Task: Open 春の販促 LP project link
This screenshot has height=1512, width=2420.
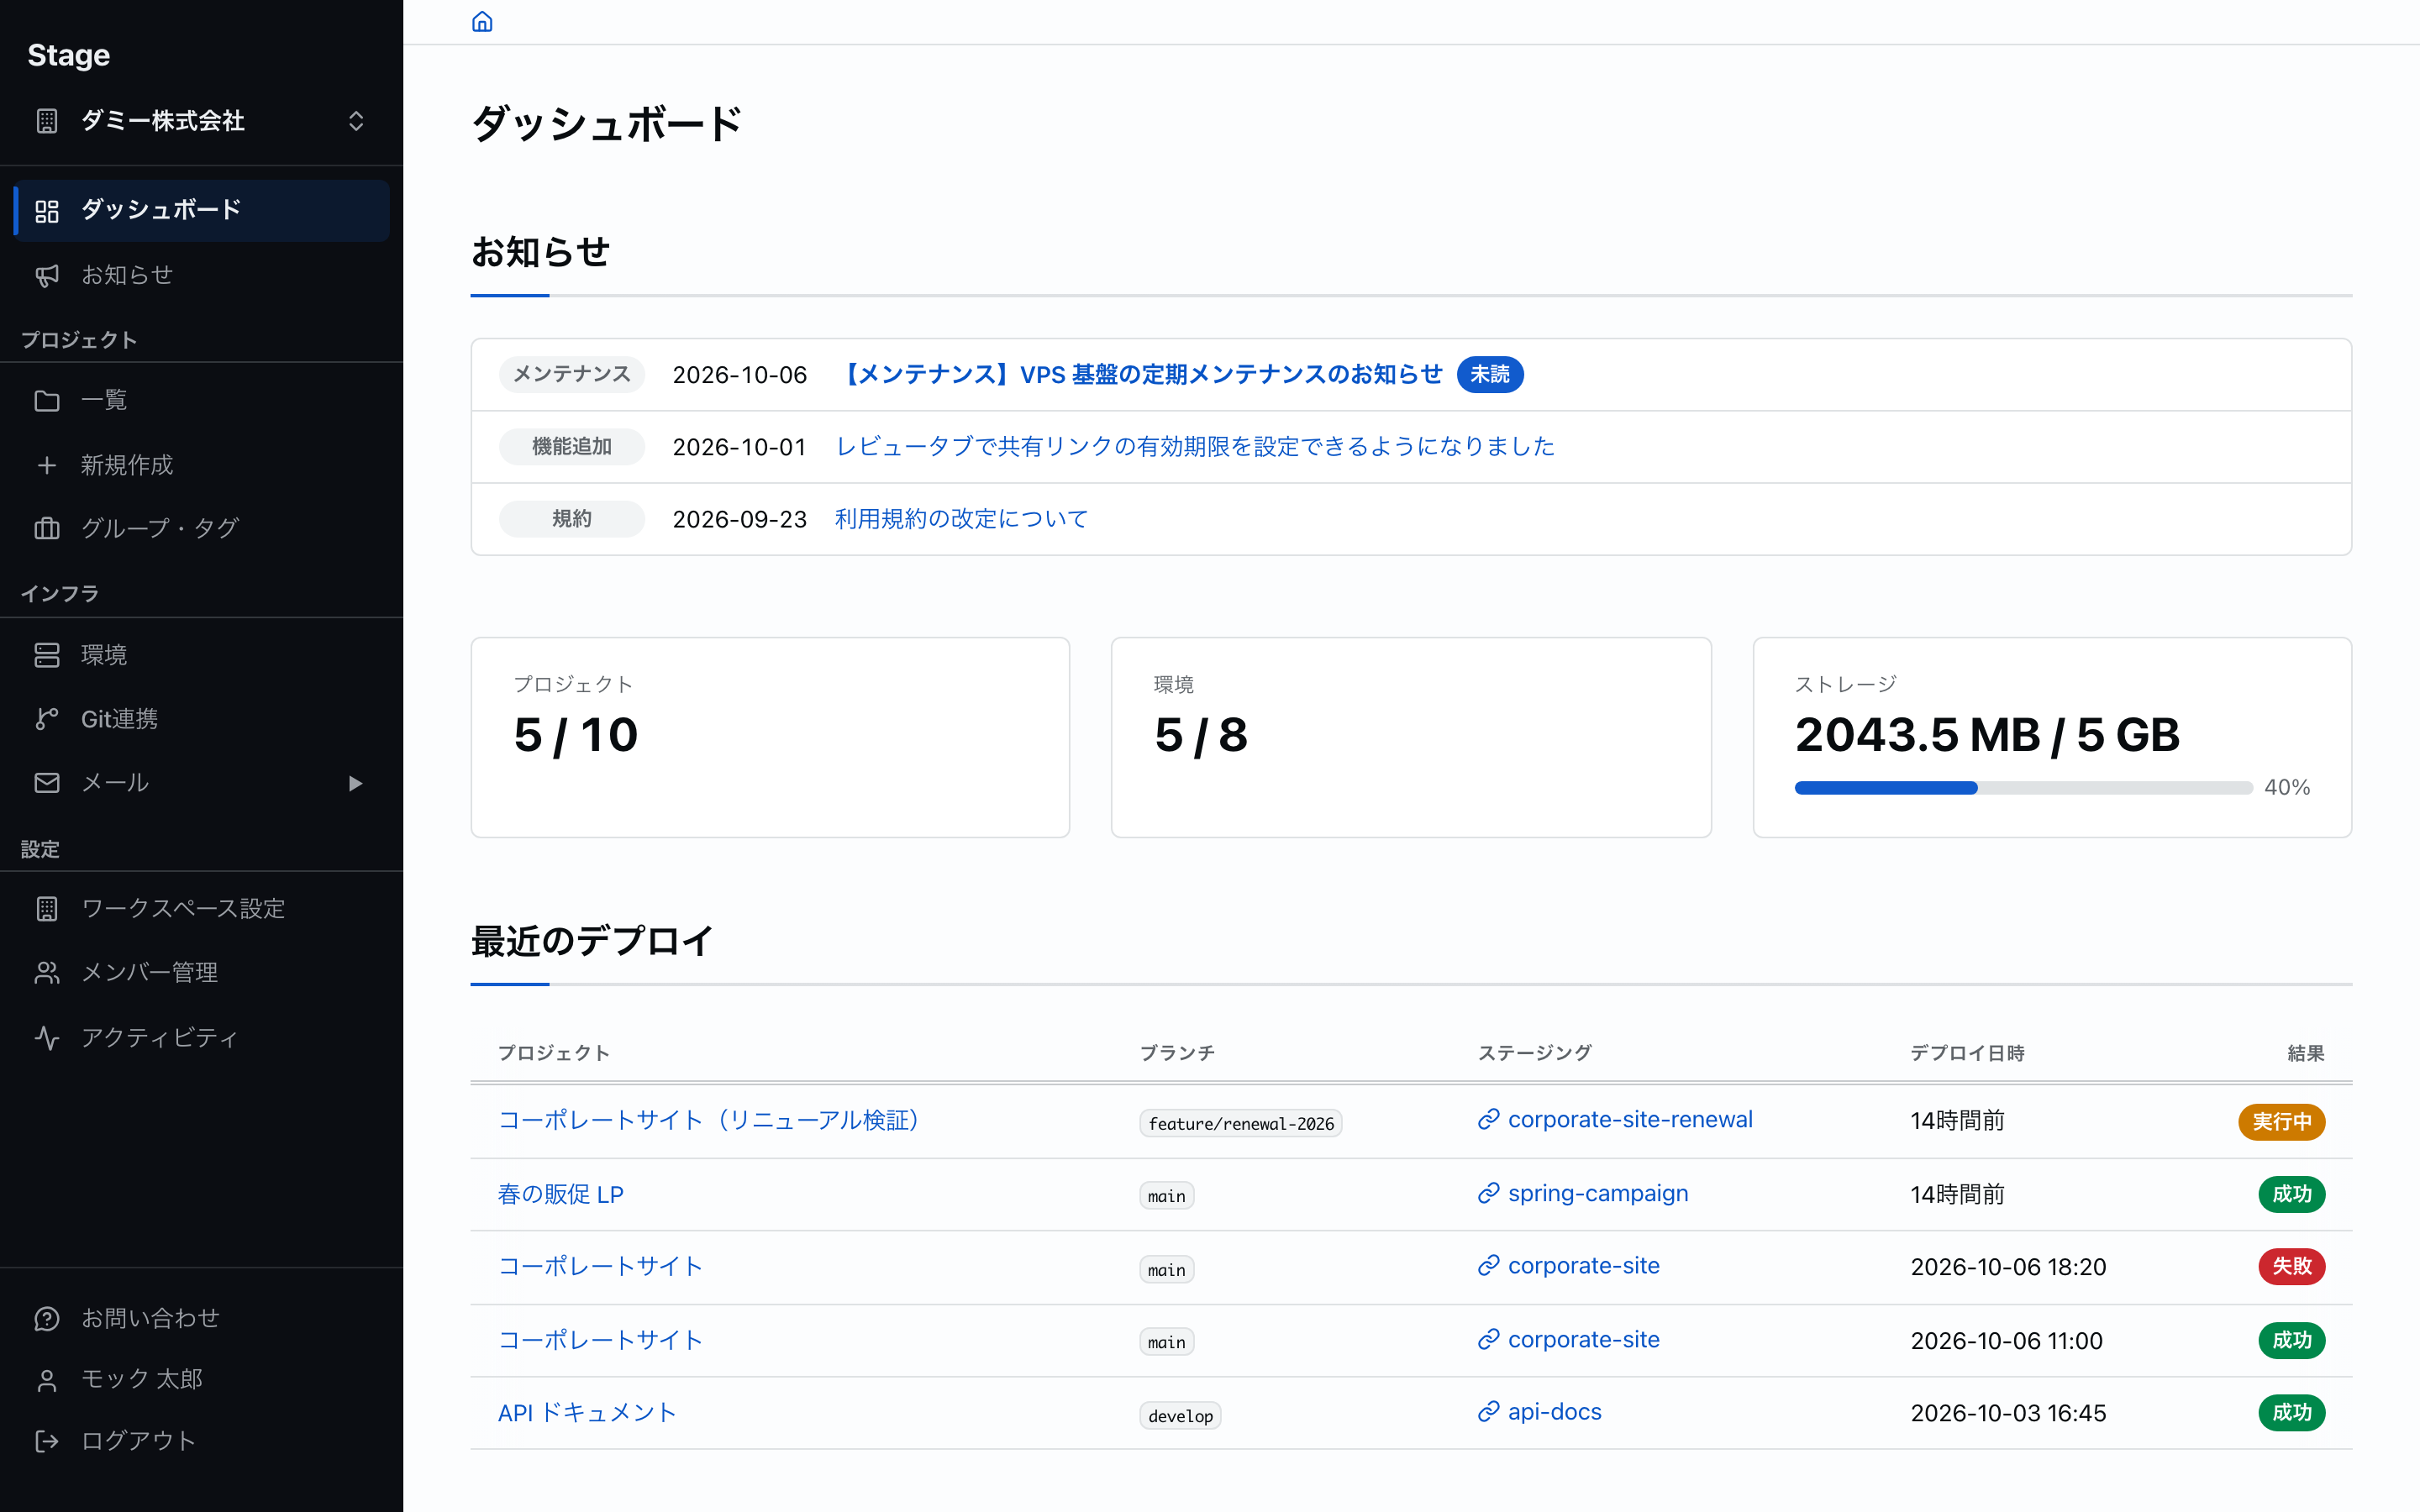Action: click(x=561, y=1194)
